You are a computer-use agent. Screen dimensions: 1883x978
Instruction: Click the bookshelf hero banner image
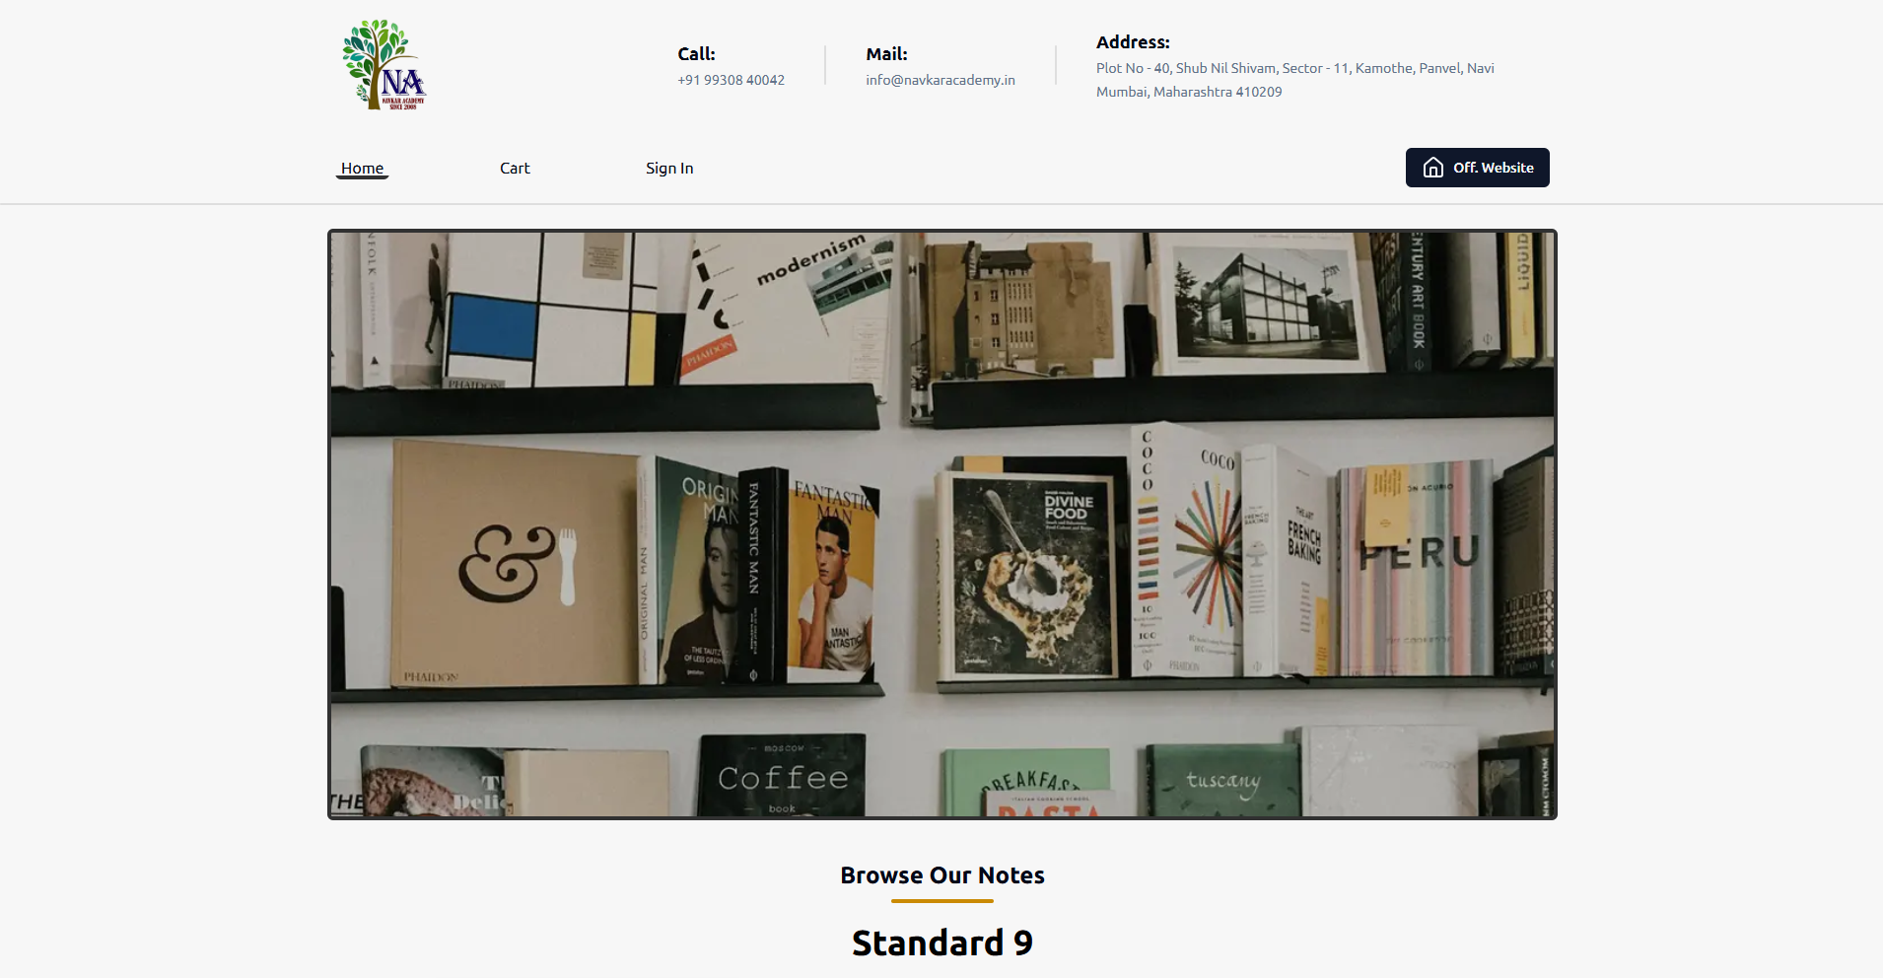coord(941,524)
